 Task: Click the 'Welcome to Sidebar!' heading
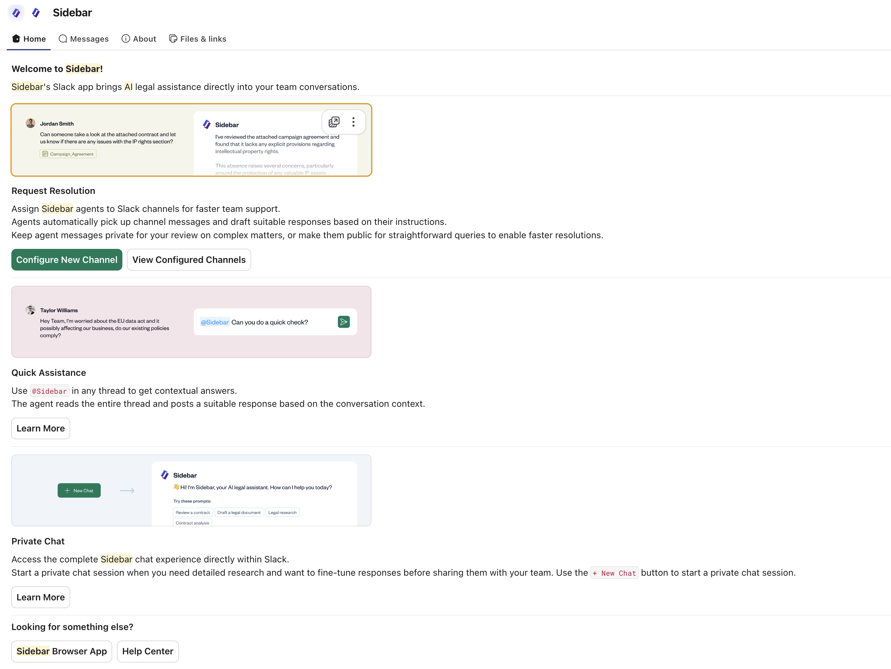coord(57,69)
